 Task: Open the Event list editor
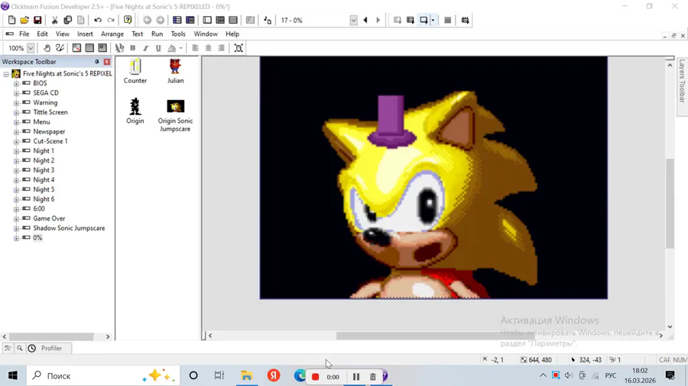(x=233, y=20)
